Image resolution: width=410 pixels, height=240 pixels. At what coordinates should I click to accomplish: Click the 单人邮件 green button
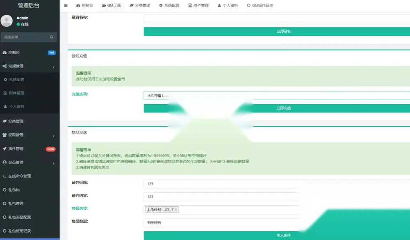[x=277, y=235]
